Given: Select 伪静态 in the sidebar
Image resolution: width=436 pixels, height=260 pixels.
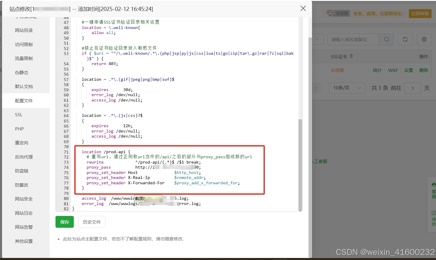Looking at the screenshot, I should 22,72.
